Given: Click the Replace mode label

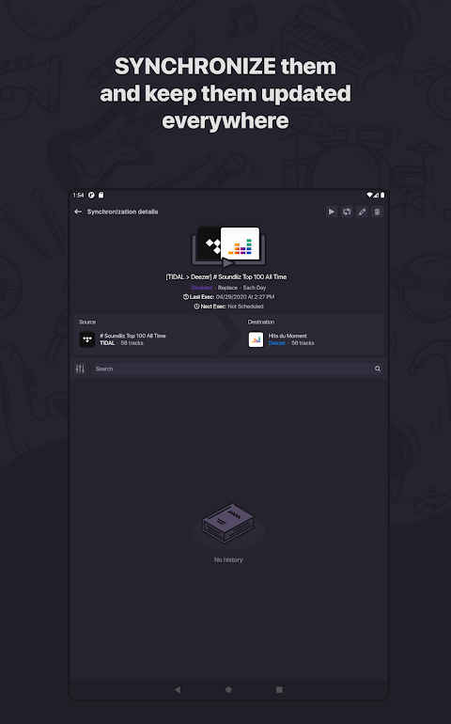Looking at the screenshot, I should (x=227, y=288).
